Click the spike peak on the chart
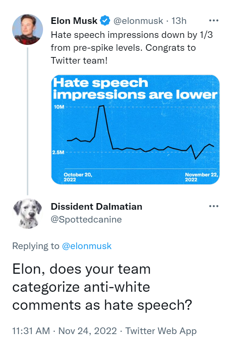 [x=101, y=106]
